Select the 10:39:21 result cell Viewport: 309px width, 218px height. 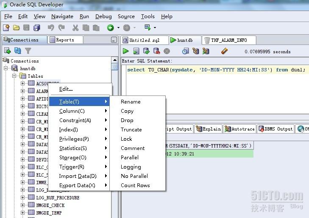click(209, 154)
